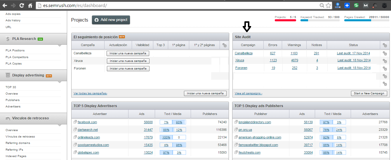Image resolution: width=391 pixels, height=160 pixels.
Task: Open external link icon for famosostwitter.blogspot.com
Action: pyautogui.click(x=236, y=145)
